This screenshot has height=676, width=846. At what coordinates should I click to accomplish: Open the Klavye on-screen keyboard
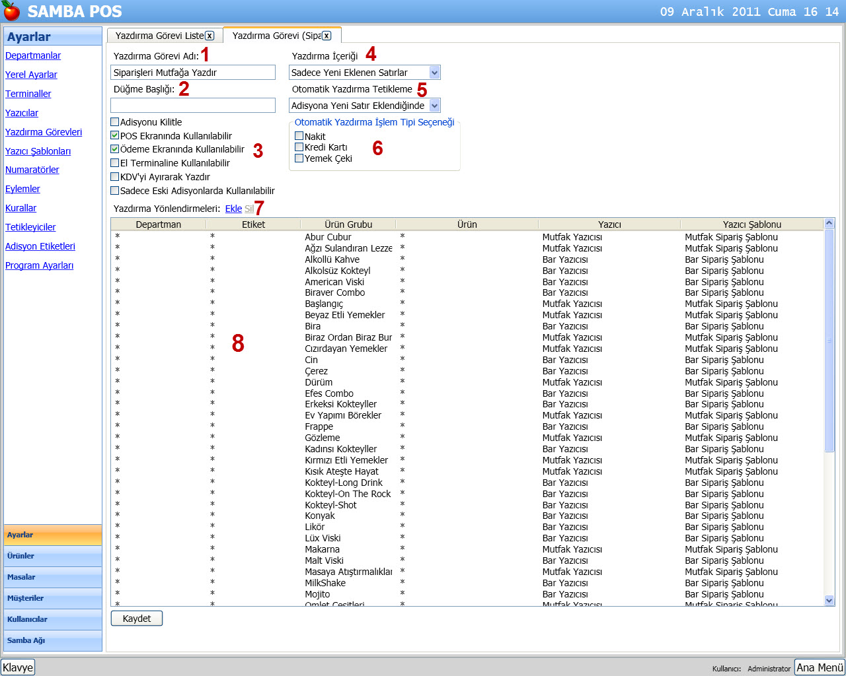point(18,667)
